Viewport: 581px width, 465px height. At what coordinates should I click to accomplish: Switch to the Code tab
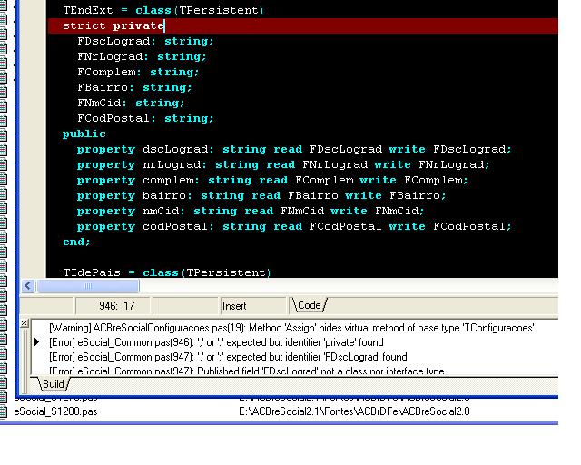click(x=309, y=305)
